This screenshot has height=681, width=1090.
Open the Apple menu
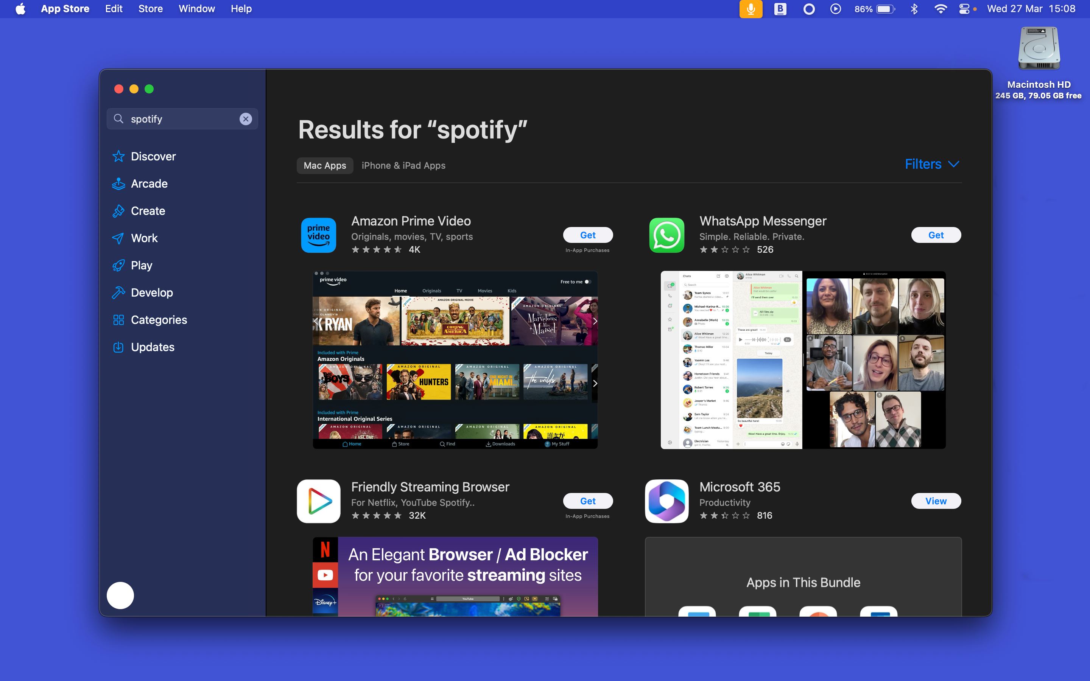[20, 9]
